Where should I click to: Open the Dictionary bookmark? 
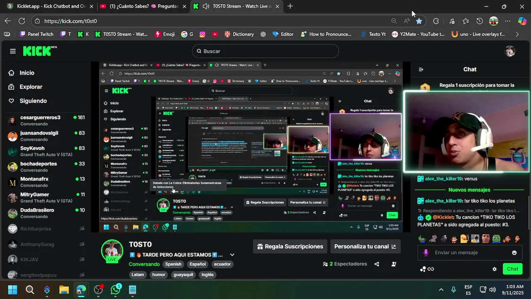239,34
